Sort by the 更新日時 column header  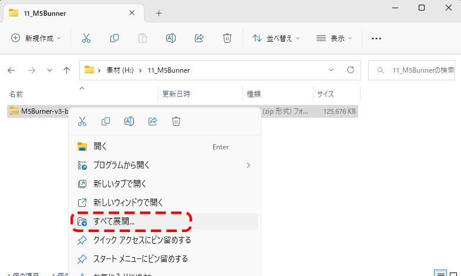[200, 94]
